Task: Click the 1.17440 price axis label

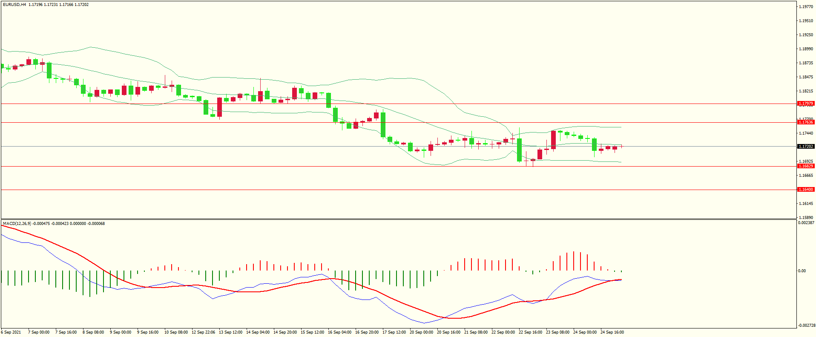Action: [806, 133]
